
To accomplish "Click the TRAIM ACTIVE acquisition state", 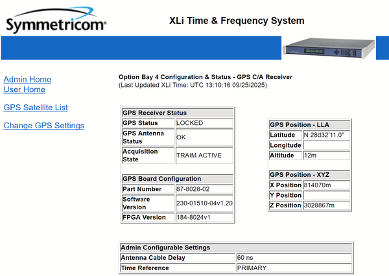I will point(204,155).
